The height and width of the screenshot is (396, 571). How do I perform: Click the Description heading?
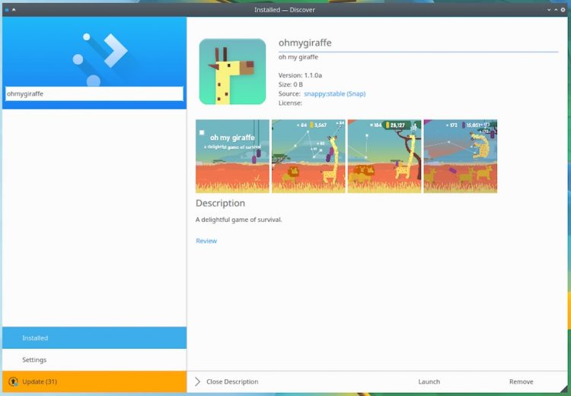[x=220, y=203]
